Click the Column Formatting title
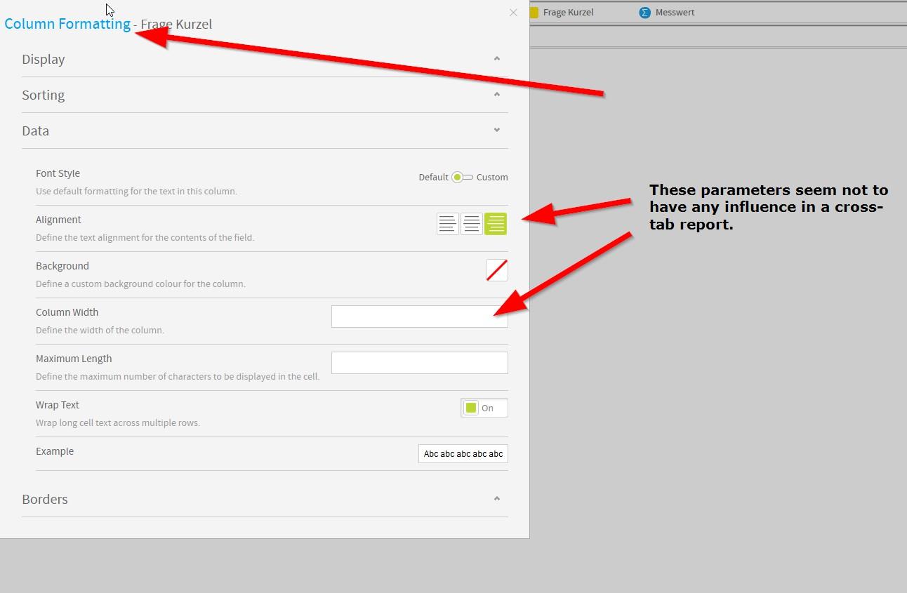Image resolution: width=907 pixels, height=593 pixels. click(x=67, y=24)
